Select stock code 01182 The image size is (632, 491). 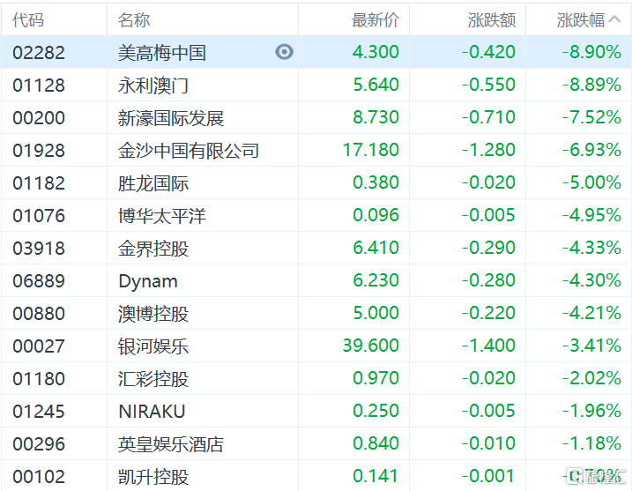[x=39, y=183]
